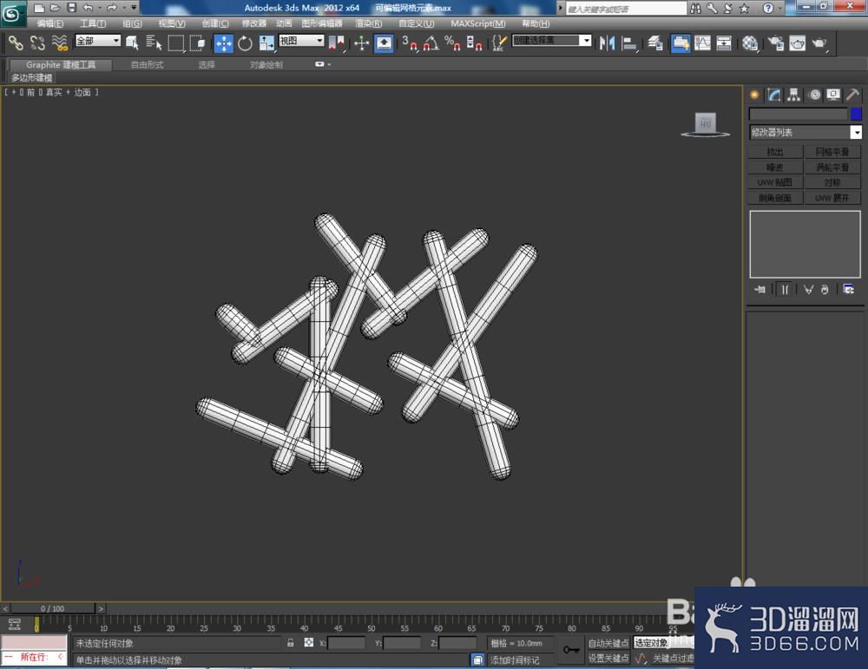
Task: Switch to the Hierarchy panel icon
Action: click(794, 95)
